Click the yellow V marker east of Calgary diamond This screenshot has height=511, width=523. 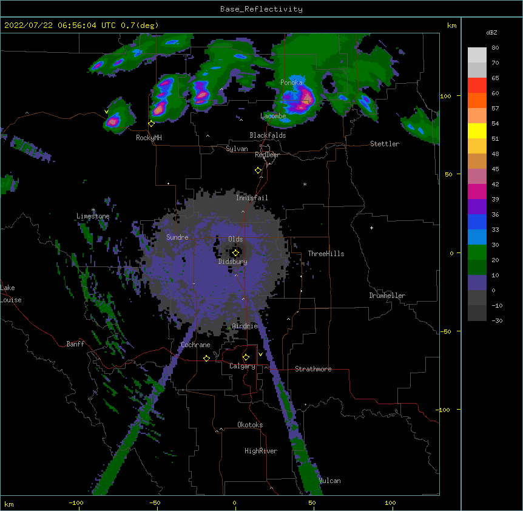click(x=260, y=354)
